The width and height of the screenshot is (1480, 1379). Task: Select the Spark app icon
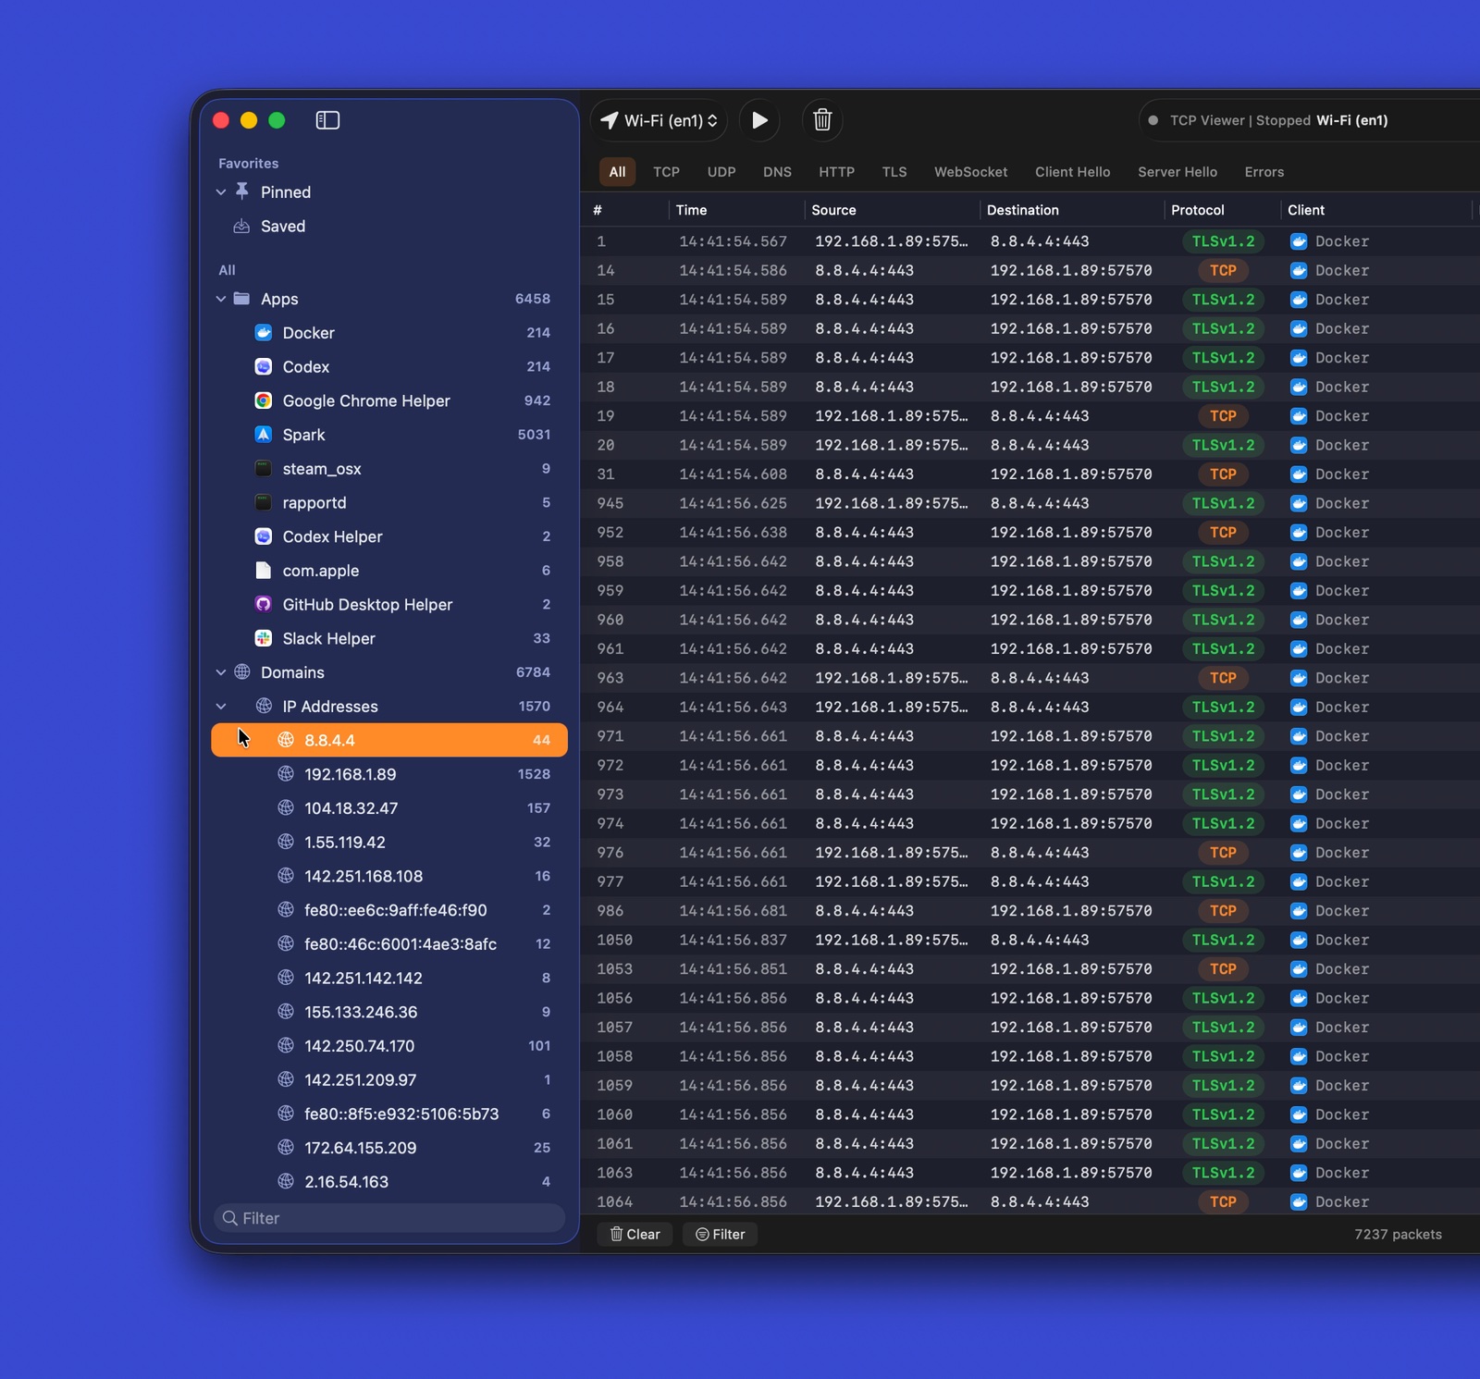click(x=264, y=435)
